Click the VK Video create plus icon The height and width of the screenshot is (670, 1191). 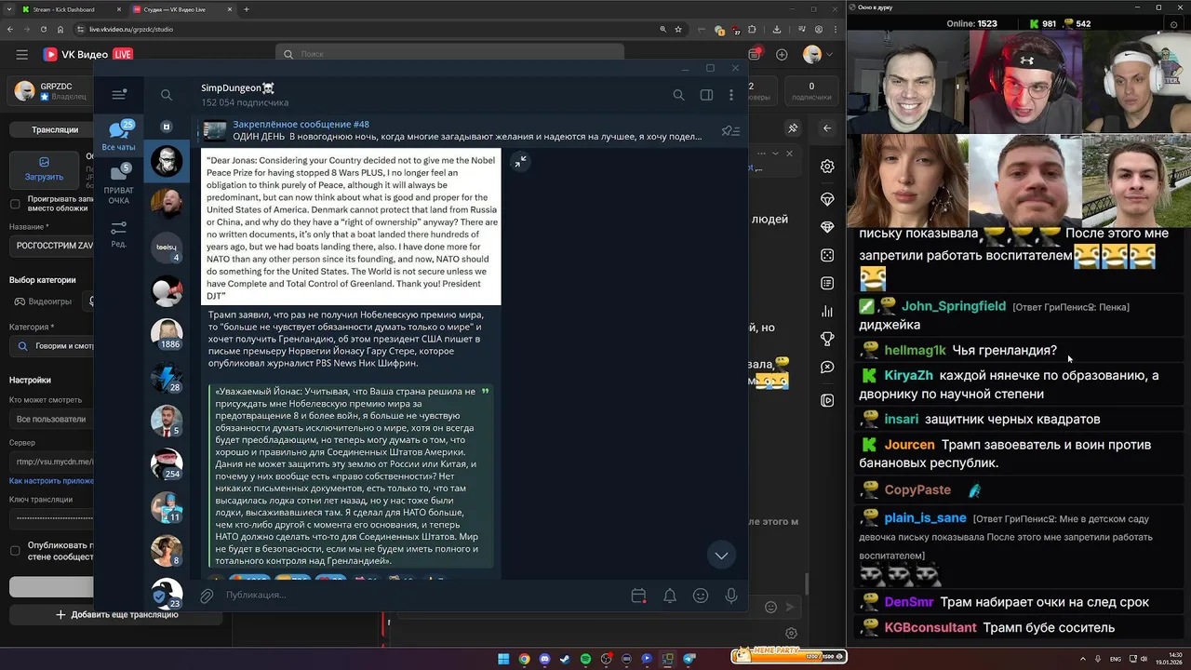click(x=782, y=54)
